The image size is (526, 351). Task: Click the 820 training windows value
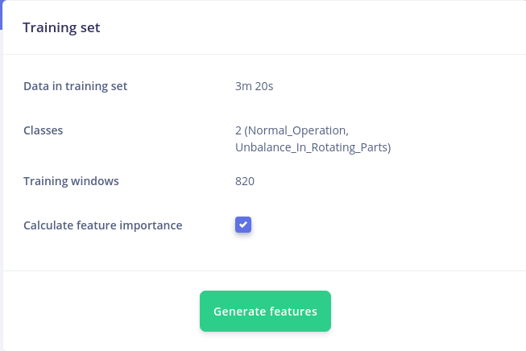tap(245, 181)
